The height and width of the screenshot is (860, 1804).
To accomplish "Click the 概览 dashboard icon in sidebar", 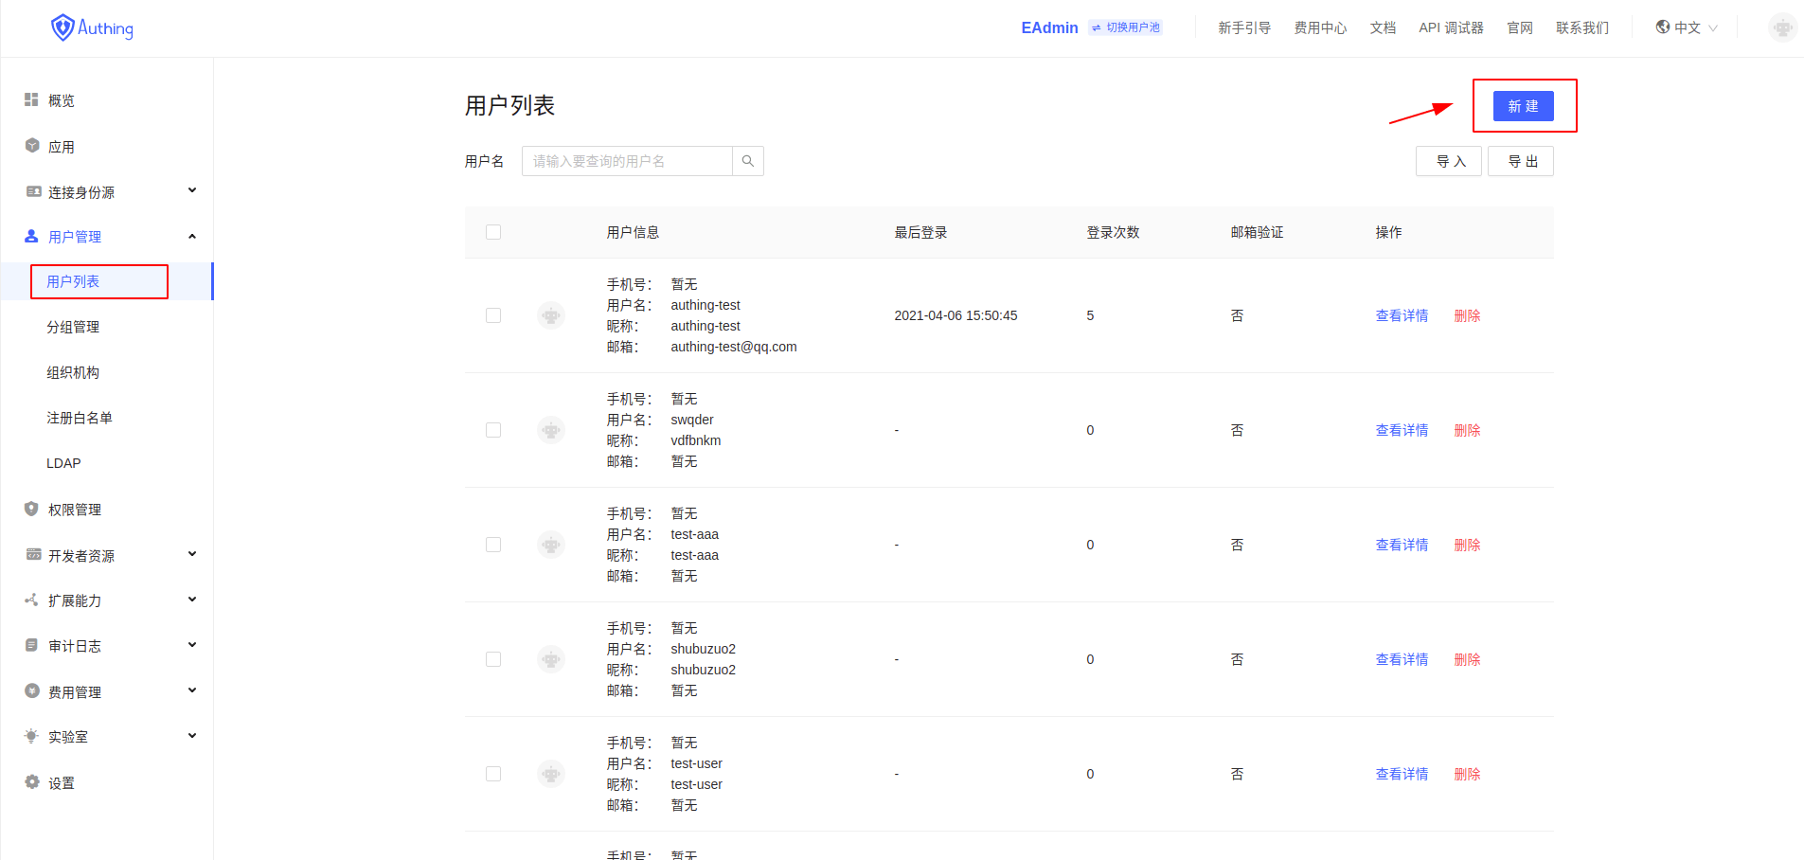I will [x=31, y=100].
